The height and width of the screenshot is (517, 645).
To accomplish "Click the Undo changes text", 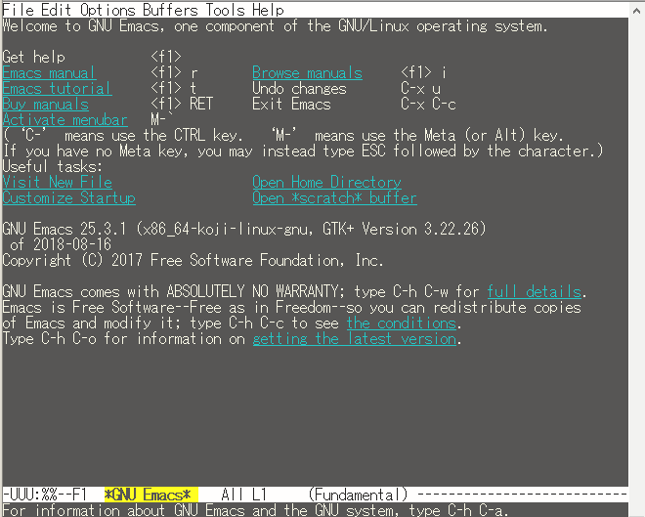I will tap(299, 88).
